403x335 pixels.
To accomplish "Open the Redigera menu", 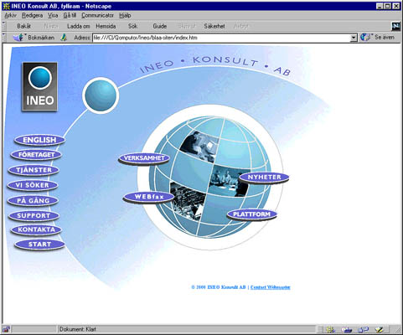I will click(32, 15).
